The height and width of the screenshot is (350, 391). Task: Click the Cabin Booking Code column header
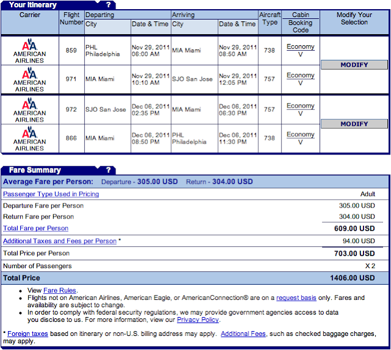(301, 23)
